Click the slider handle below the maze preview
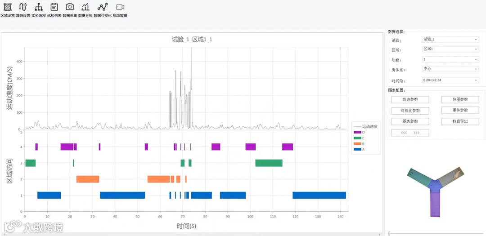The width and height of the screenshot is (486, 236). tap(389, 233)
